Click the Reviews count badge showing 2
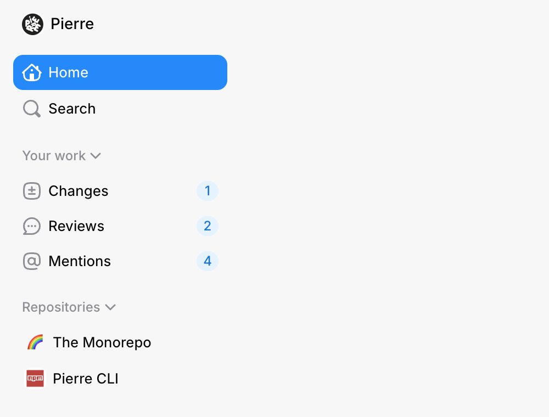This screenshot has width=549, height=417. [x=208, y=226]
